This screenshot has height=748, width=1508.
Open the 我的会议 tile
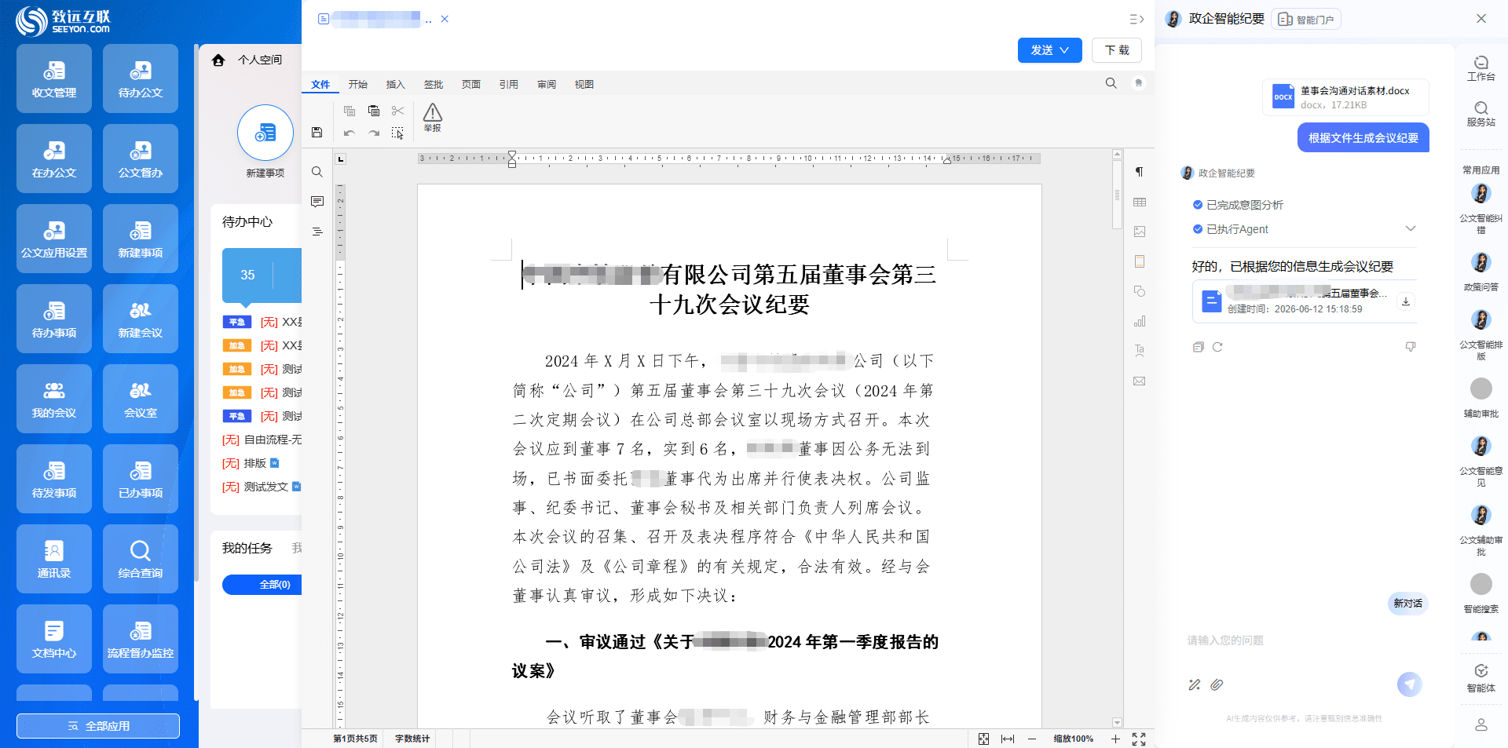(54, 399)
